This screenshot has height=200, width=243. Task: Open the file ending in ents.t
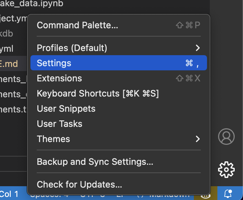[x=13, y=109]
